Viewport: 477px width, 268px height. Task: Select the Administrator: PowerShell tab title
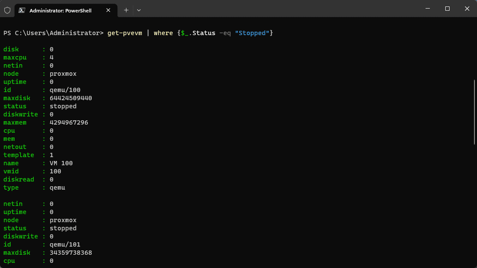pyautogui.click(x=60, y=10)
